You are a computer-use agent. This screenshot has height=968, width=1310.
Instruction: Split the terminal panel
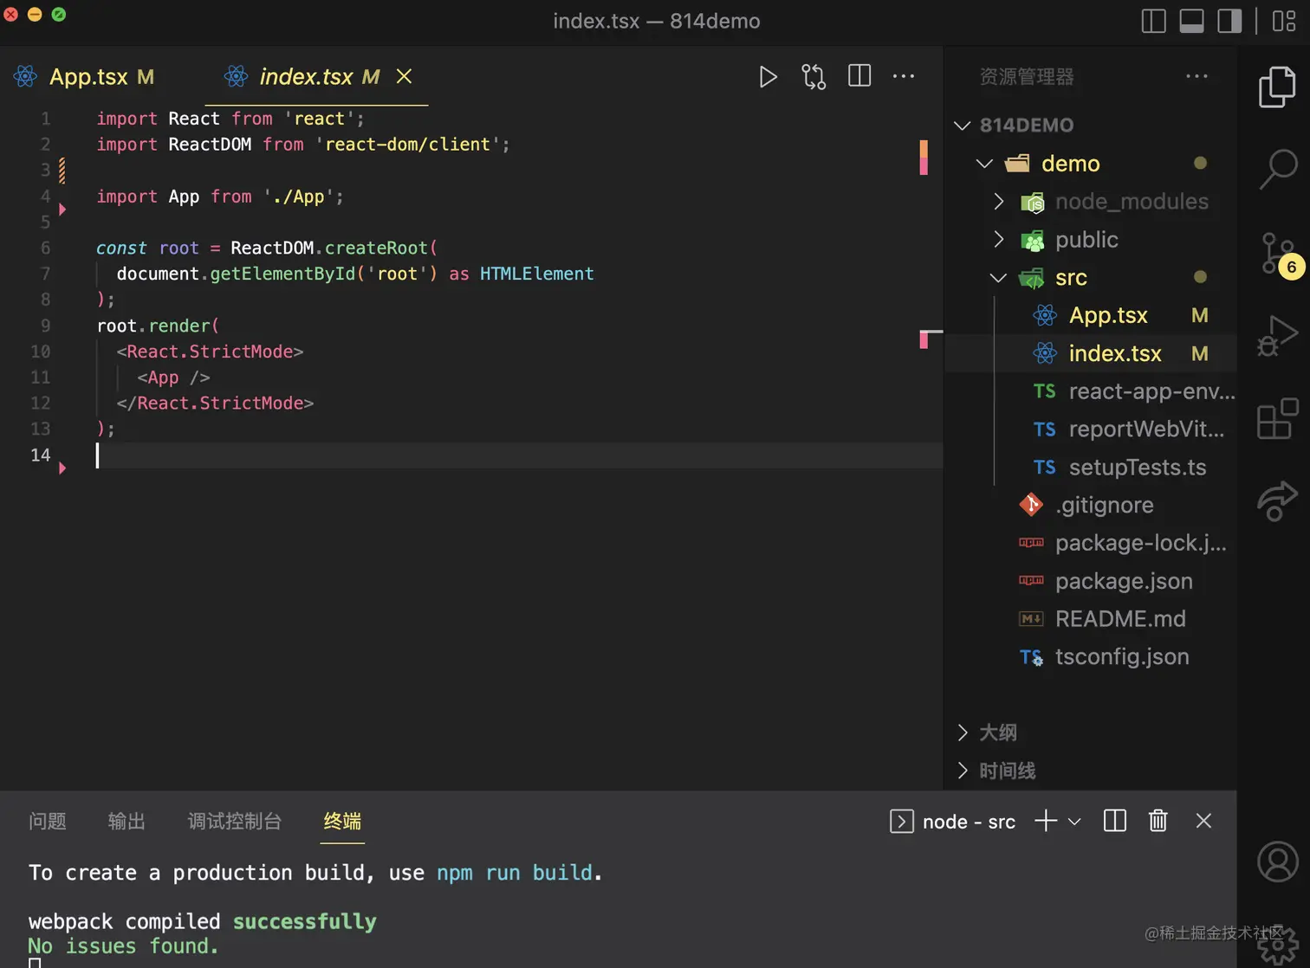point(1115,821)
